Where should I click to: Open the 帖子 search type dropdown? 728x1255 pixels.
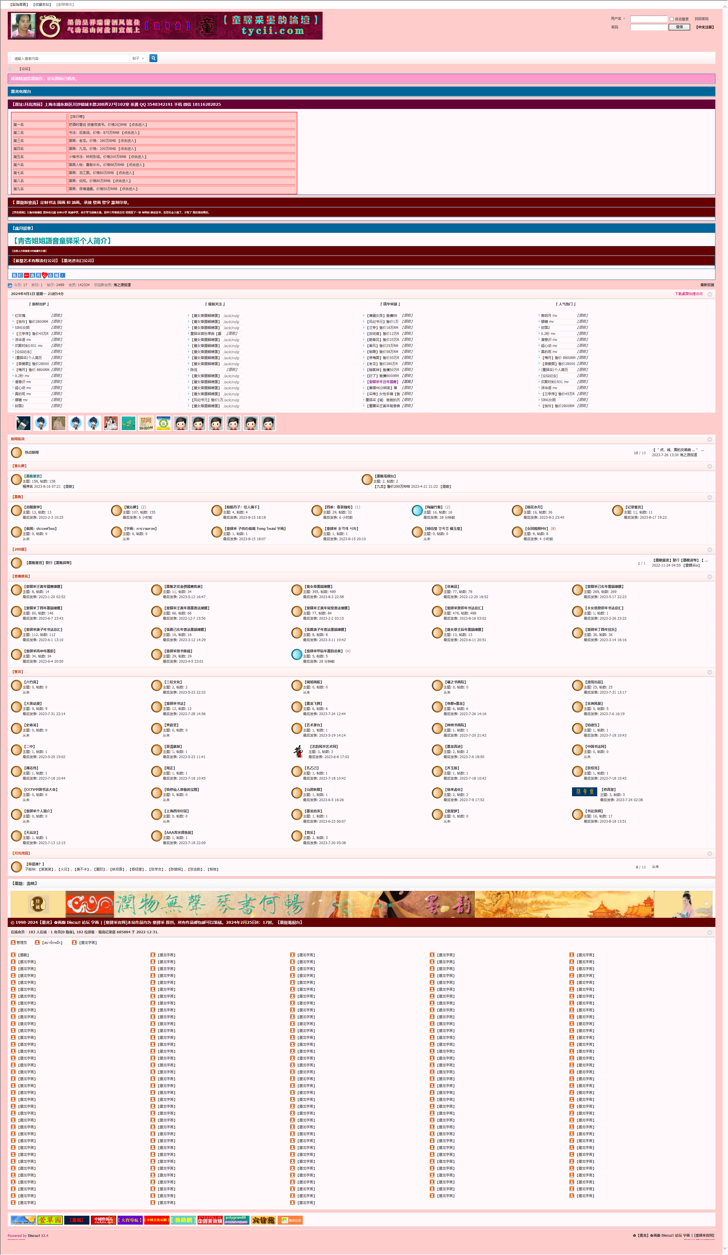coord(138,58)
